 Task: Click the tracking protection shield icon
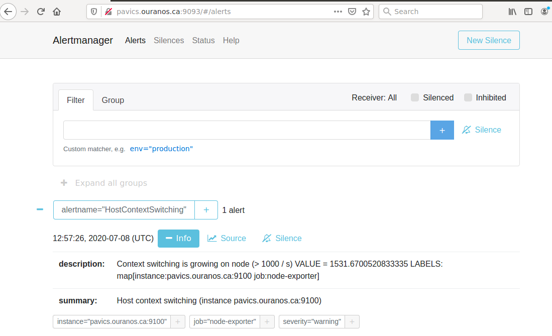click(x=93, y=11)
